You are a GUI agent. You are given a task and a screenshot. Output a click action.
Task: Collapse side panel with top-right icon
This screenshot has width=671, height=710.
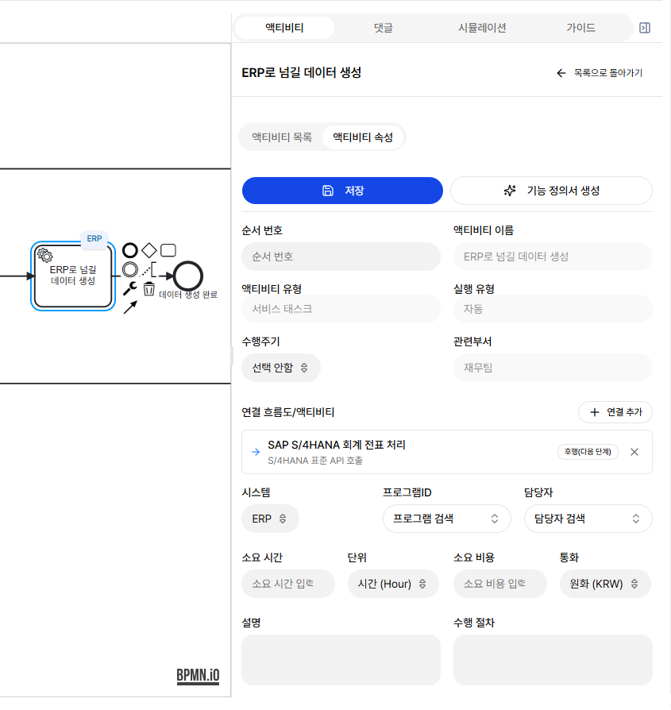coord(645,28)
